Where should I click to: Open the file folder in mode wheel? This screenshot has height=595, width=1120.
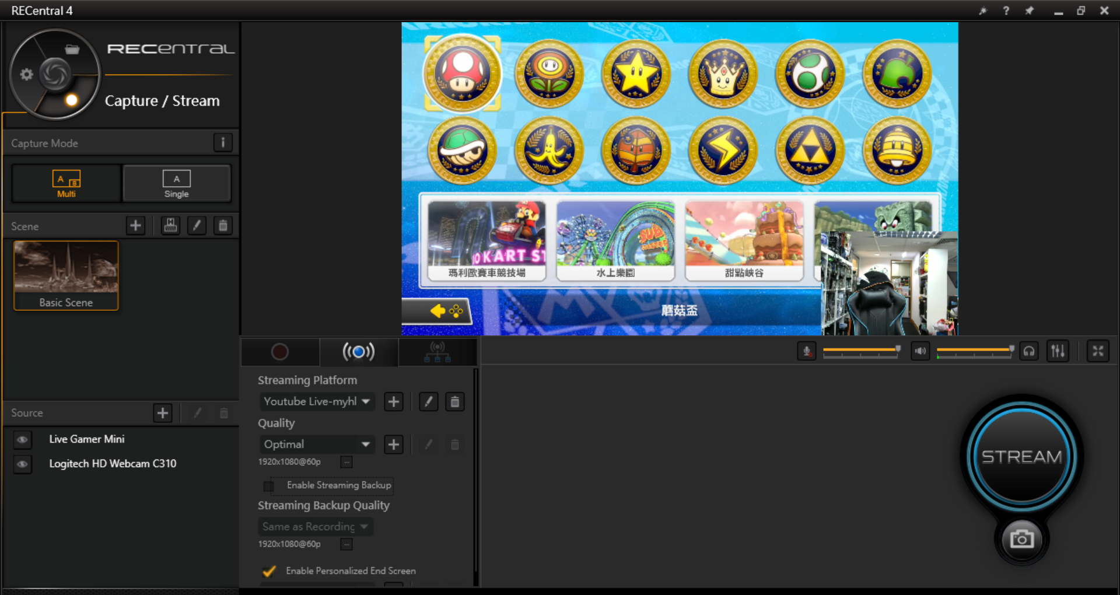coord(72,50)
